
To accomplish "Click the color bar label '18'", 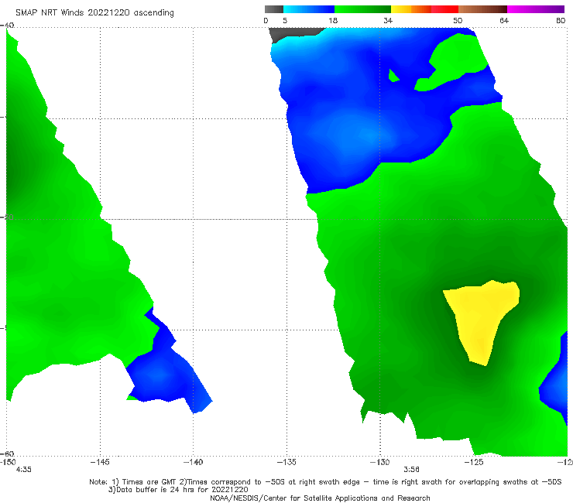I will click(333, 20).
